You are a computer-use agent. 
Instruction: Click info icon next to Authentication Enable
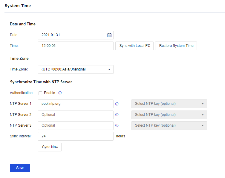click(x=60, y=93)
